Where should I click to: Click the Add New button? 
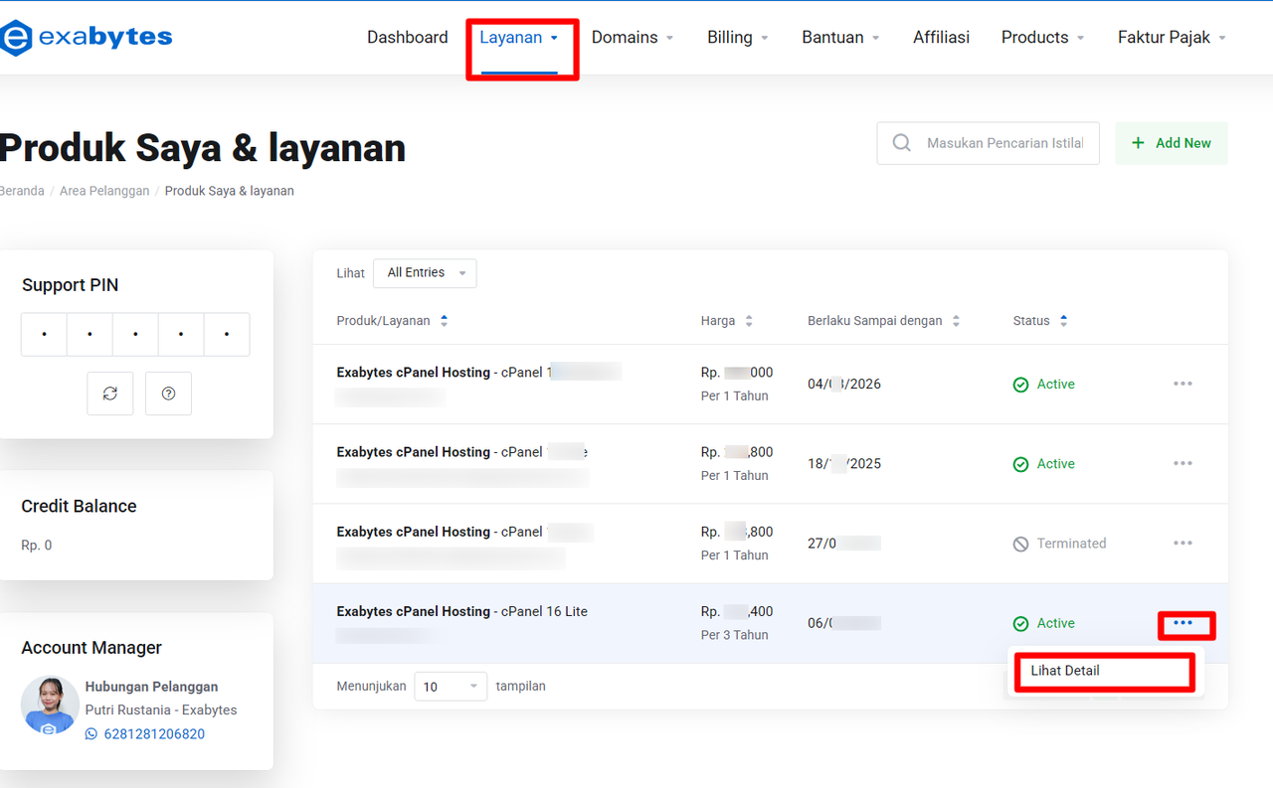[1172, 143]
